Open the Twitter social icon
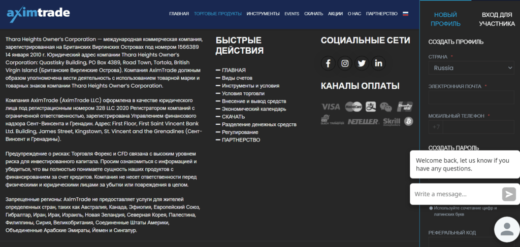 pos(362,63)
